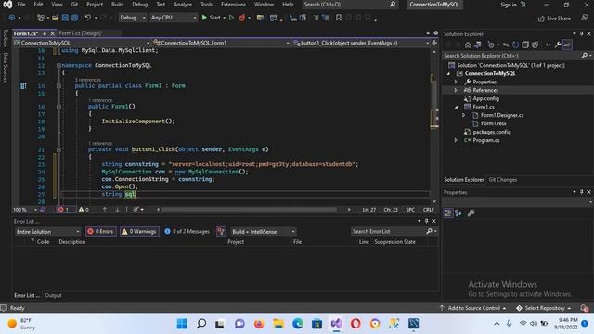Collapse the Form1.cs tree node

[x=456, y=108]
